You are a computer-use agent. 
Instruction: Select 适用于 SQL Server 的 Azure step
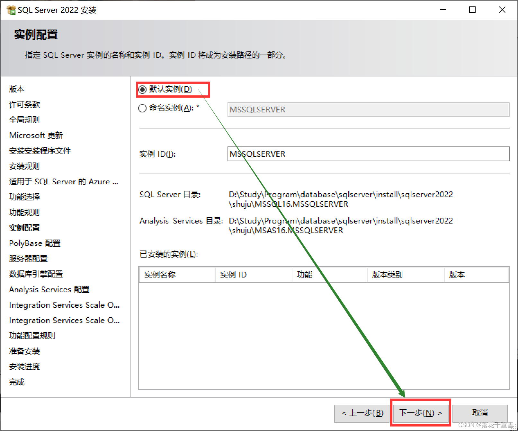[64, 181]
